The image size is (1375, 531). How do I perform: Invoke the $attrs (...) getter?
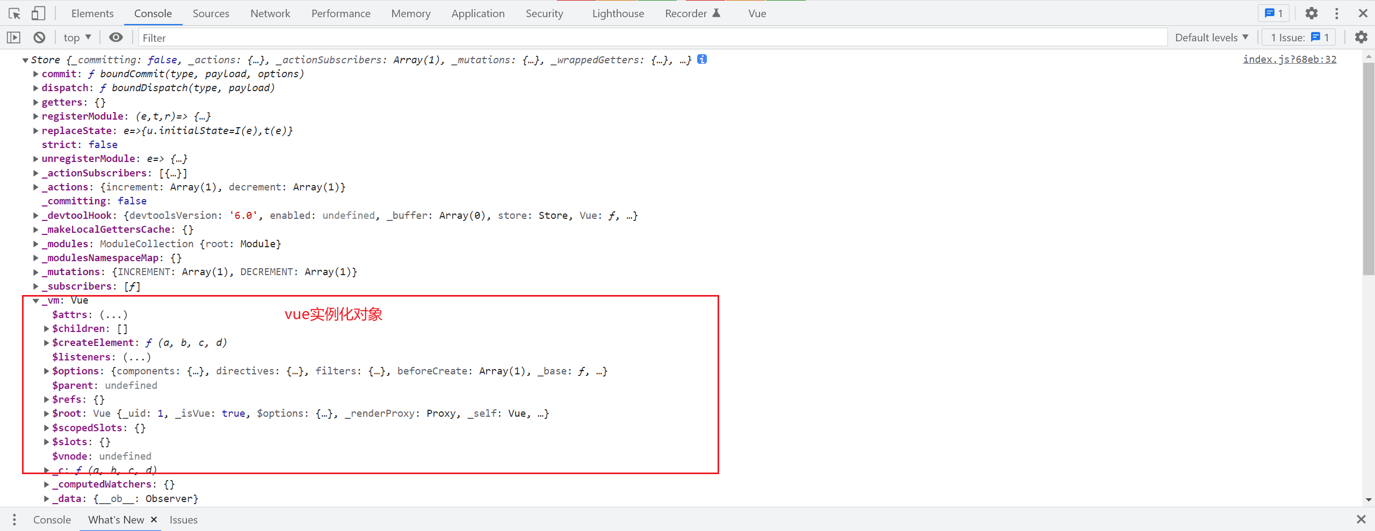click(x=114, y=315)
